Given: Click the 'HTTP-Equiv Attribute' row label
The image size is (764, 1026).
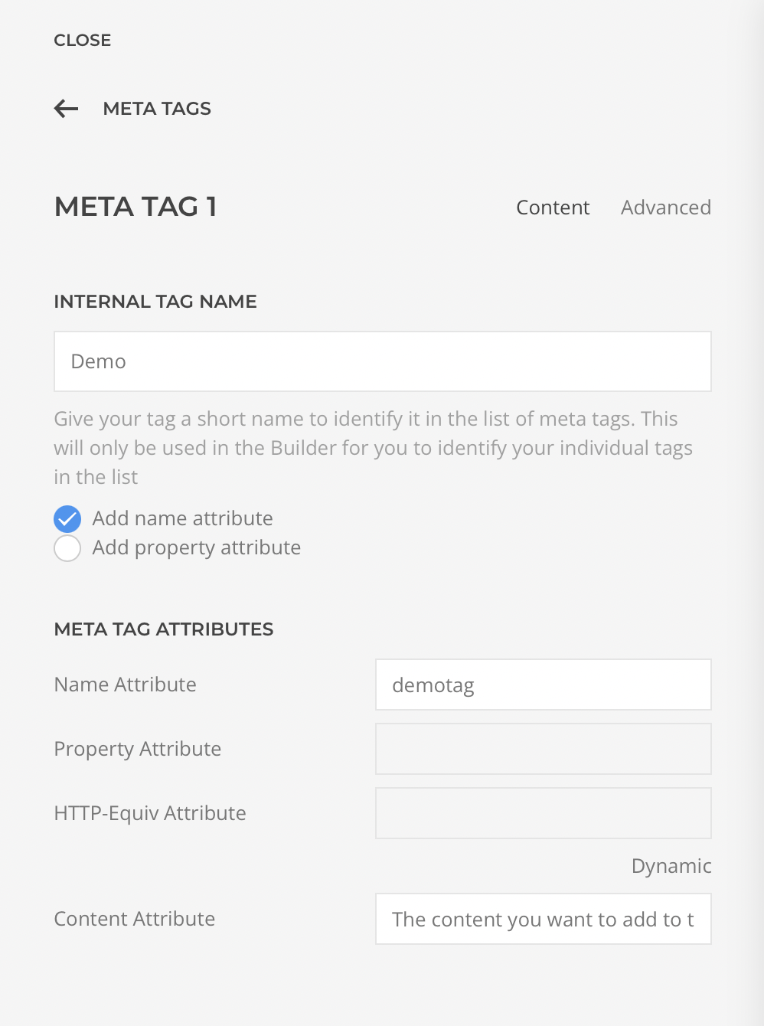Looking at the screenshot, I should tap(150, 813).
